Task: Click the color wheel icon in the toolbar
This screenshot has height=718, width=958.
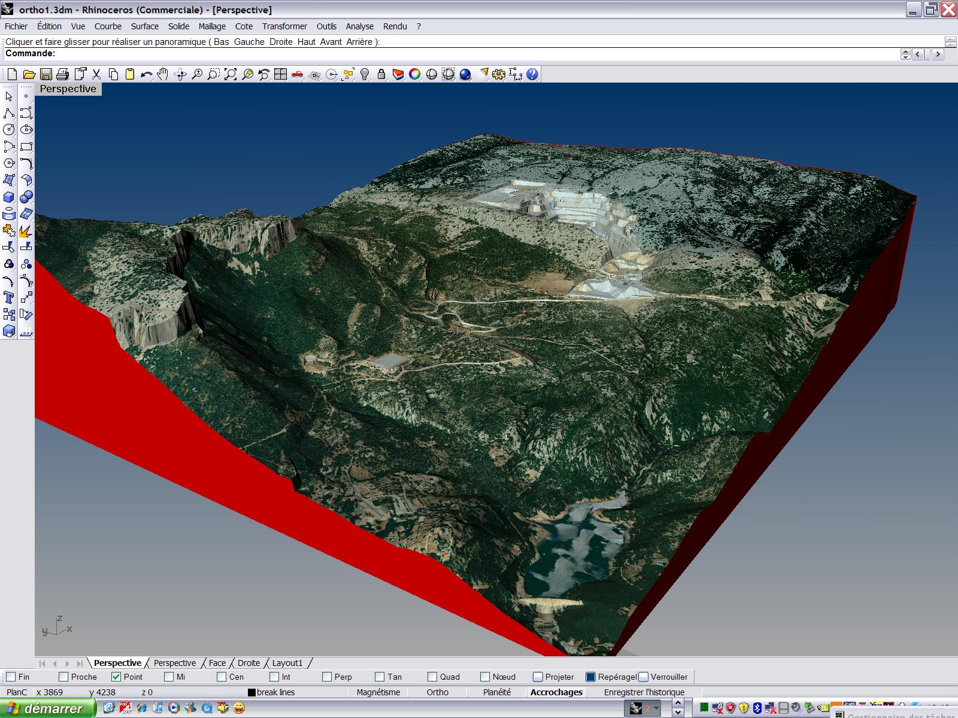Action: click(414, 74)
